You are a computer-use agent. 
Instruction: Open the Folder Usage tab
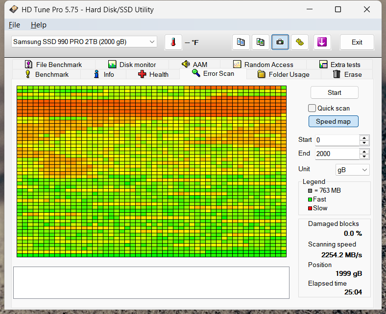[283, 74]
